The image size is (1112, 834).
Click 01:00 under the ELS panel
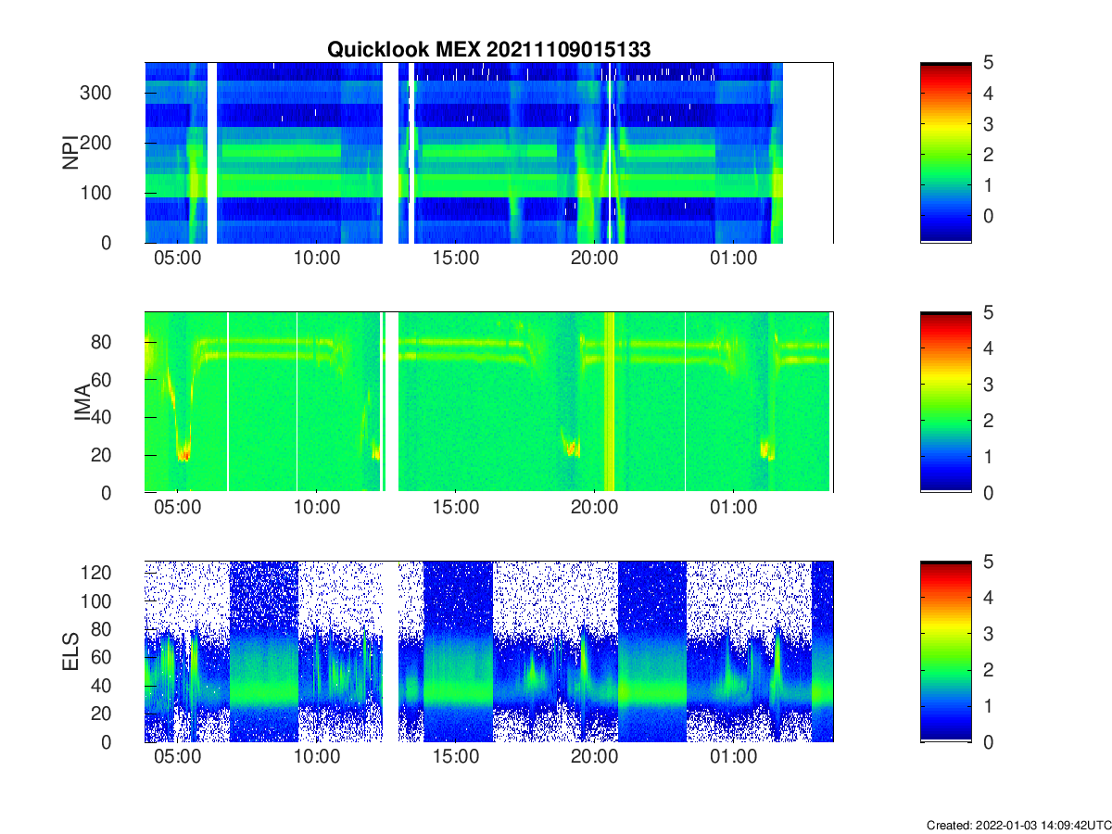[733, 757]
